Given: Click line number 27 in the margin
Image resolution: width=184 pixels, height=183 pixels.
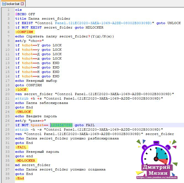Looking at the screenshot, I should [x=7, y=125].
